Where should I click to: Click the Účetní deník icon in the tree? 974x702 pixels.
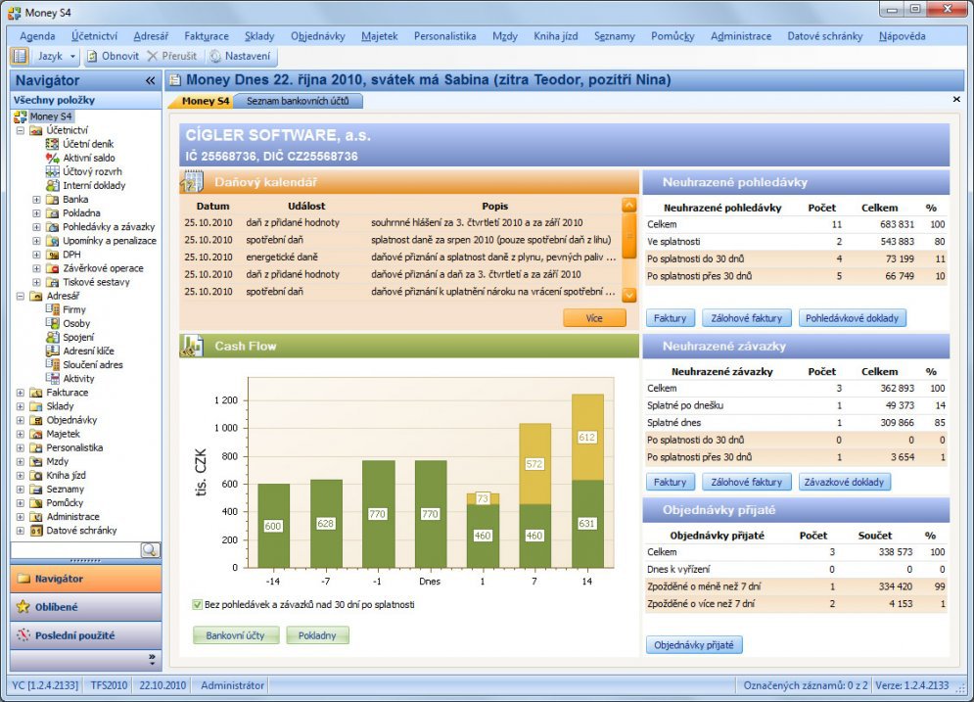[x=53, y=144]
